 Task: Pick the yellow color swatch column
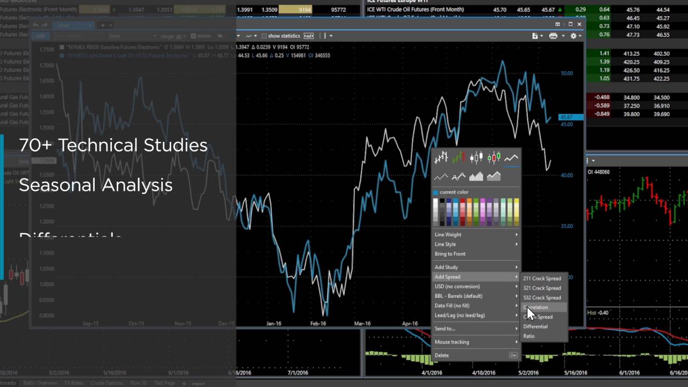[x=516, y=212]
